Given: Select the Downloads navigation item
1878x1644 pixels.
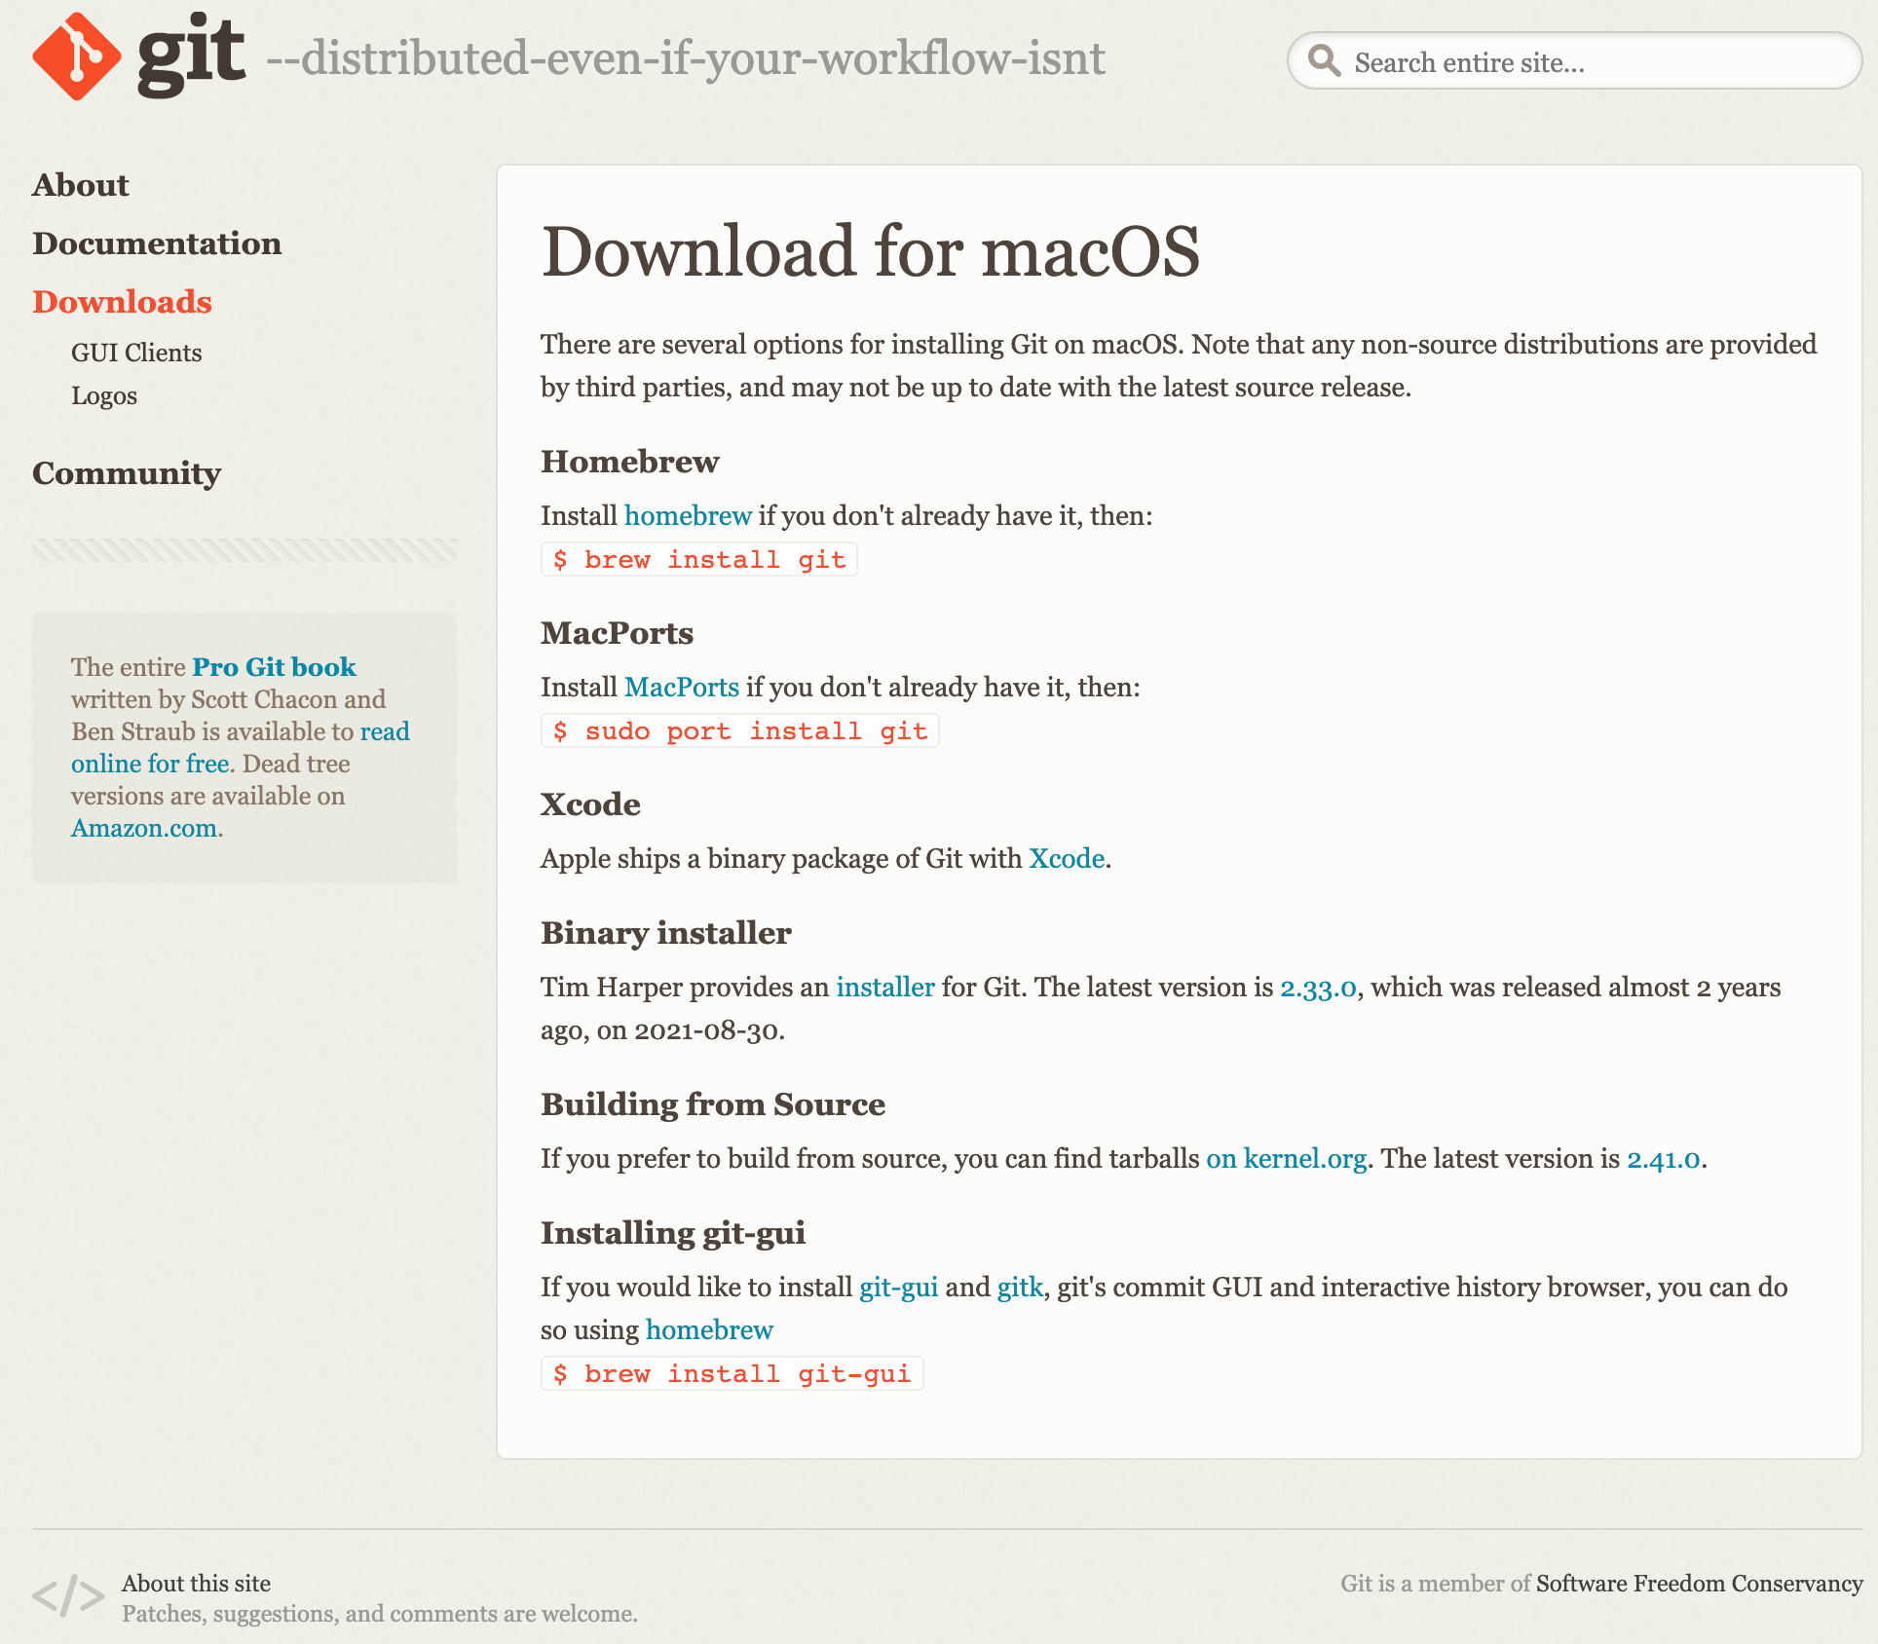Looking at the screenshot, I should point(125,300).
